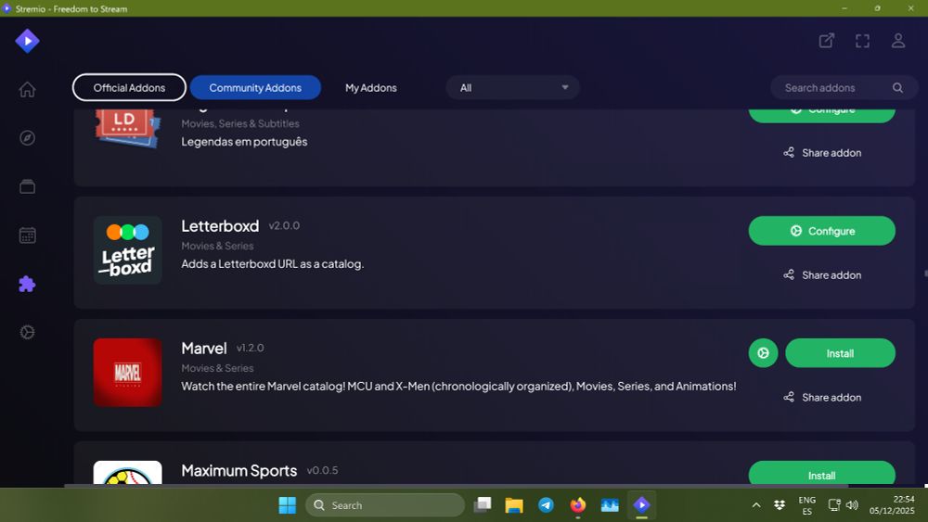Open the Calendar icon in sidebar
The width and height of the screenshot is (928, 522).
point(27,236)
